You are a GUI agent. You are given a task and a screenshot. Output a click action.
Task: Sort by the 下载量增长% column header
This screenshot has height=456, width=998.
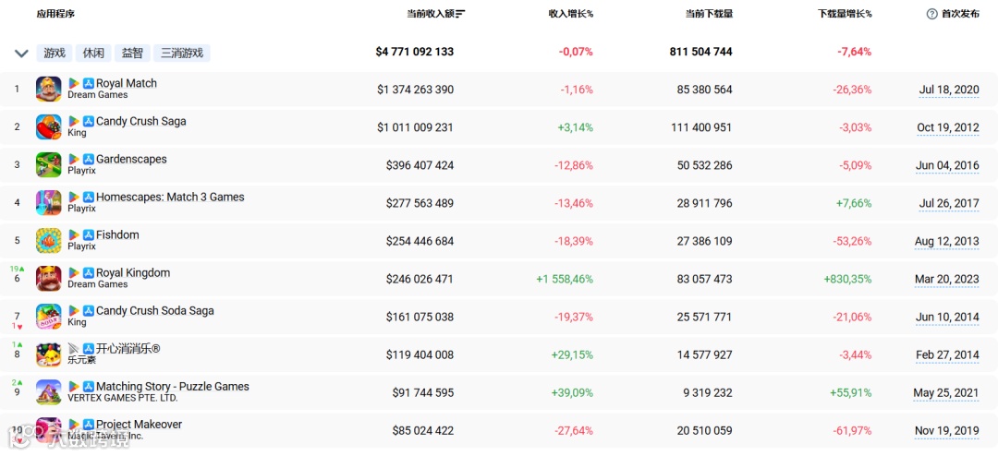(844, 14)
